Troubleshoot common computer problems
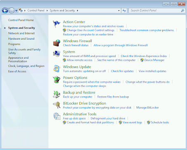The height and width of the screenshot is (150, 187). (x=147, y=30)
